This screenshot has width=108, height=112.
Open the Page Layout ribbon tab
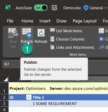coord(85,21)
